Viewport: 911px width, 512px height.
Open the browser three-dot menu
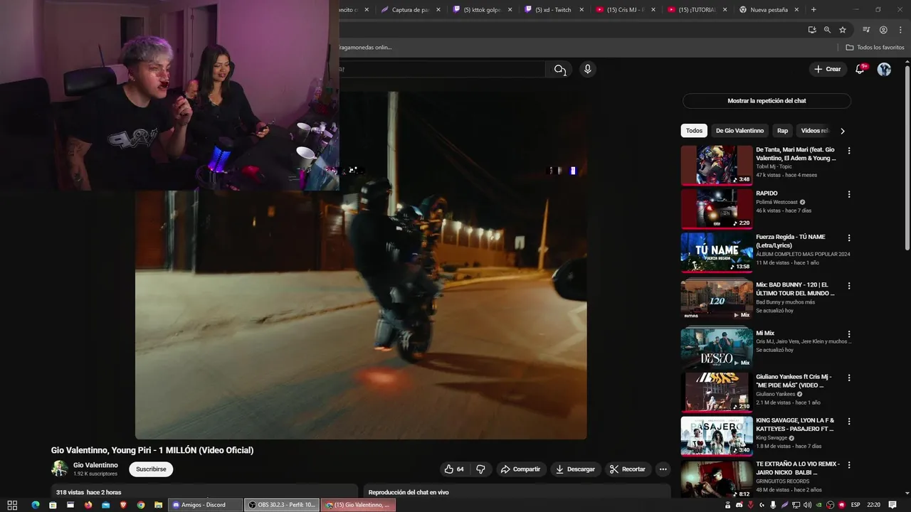(900, 30)
